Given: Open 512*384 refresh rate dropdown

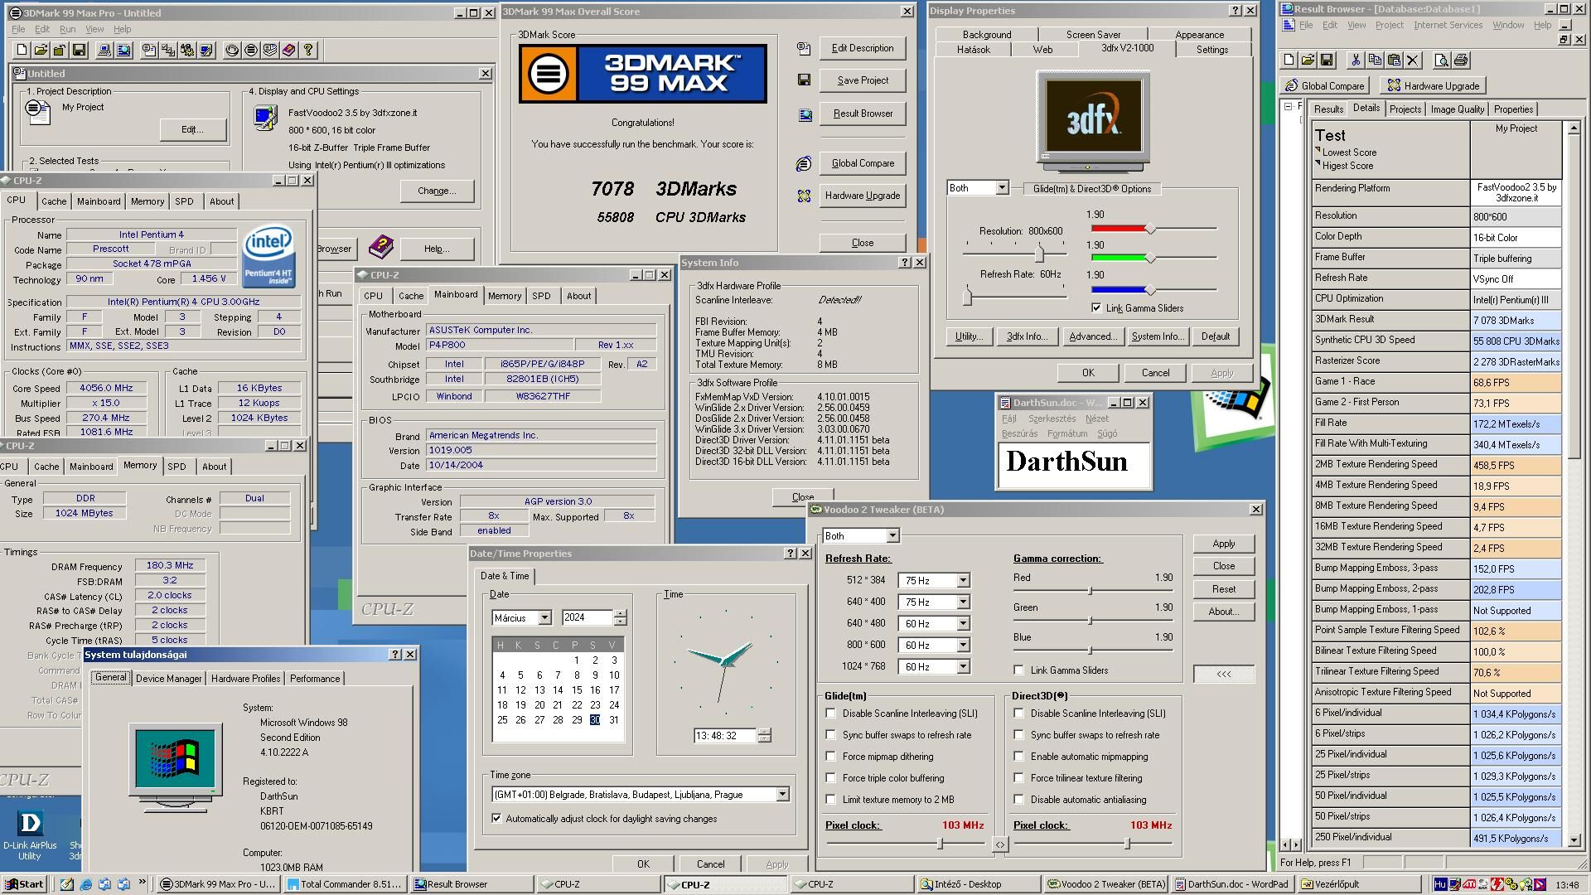Looking at the screenshot, I should click(962, 581).
